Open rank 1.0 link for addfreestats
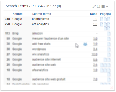Viewport: 116px width, 92px height. [x=95, y=19]
